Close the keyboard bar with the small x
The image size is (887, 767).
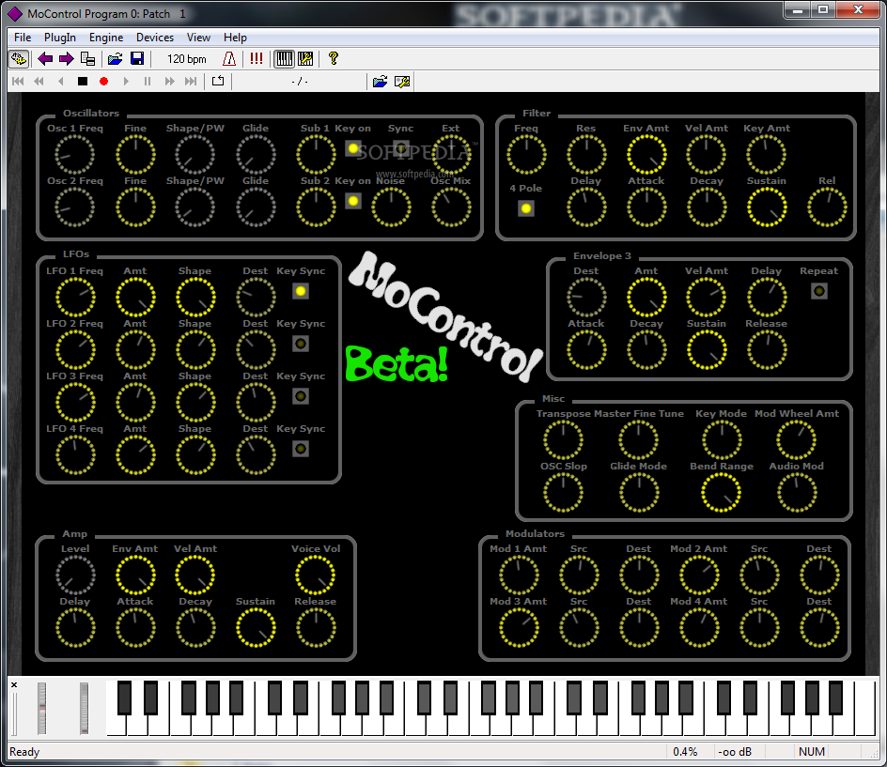pos(14,685)
